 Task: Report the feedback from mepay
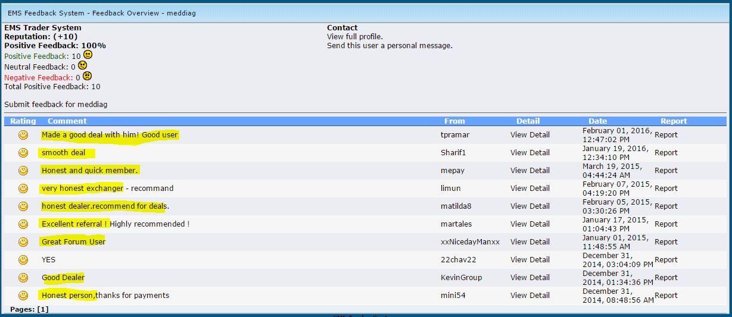(666, 171)
